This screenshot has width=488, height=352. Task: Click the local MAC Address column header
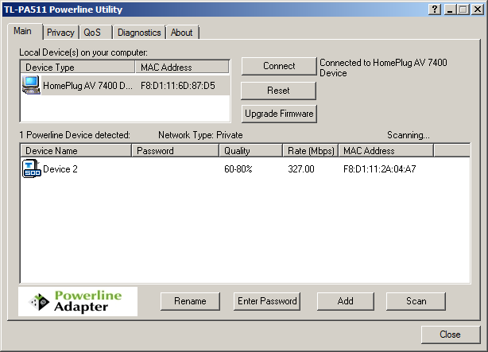click(x=182, y=68)
